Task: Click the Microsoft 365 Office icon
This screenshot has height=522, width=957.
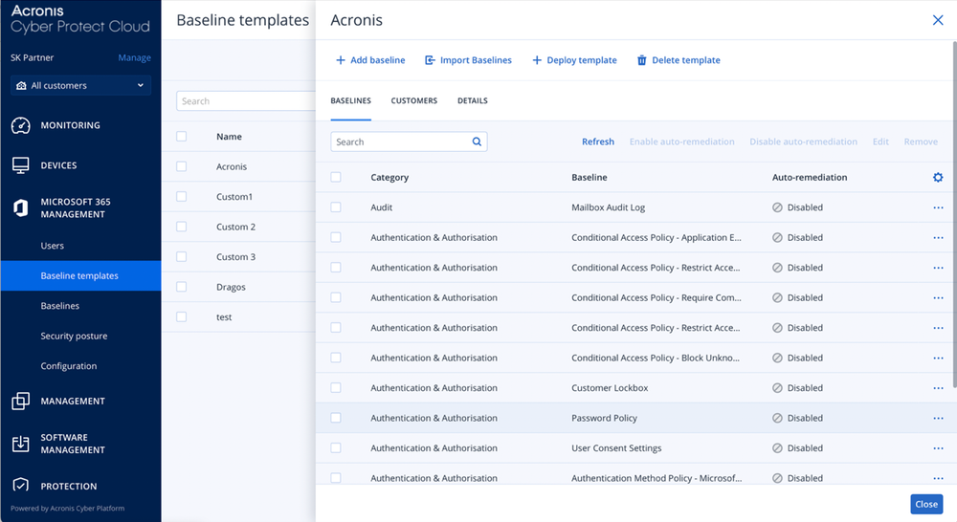Action: 21,208
